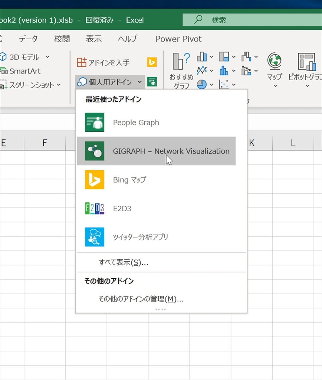Select column E header
Viewport: 322px width, 380px height.
point(12,143)
